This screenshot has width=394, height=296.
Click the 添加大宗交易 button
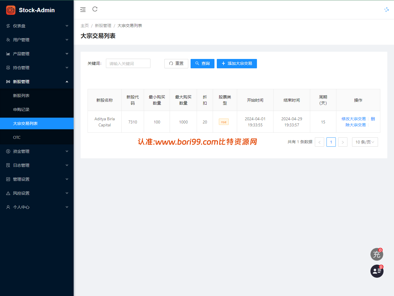[237, 64]
